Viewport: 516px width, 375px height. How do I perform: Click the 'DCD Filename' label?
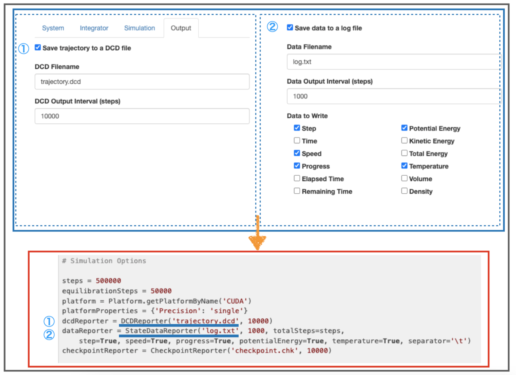57,67
